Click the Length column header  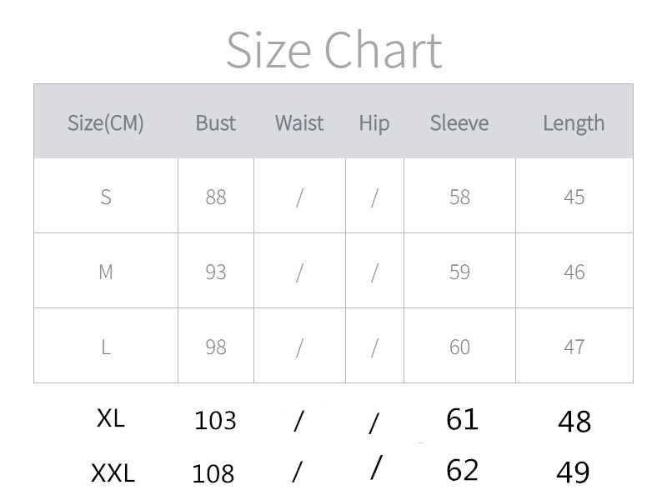click(x=574, y=123)
